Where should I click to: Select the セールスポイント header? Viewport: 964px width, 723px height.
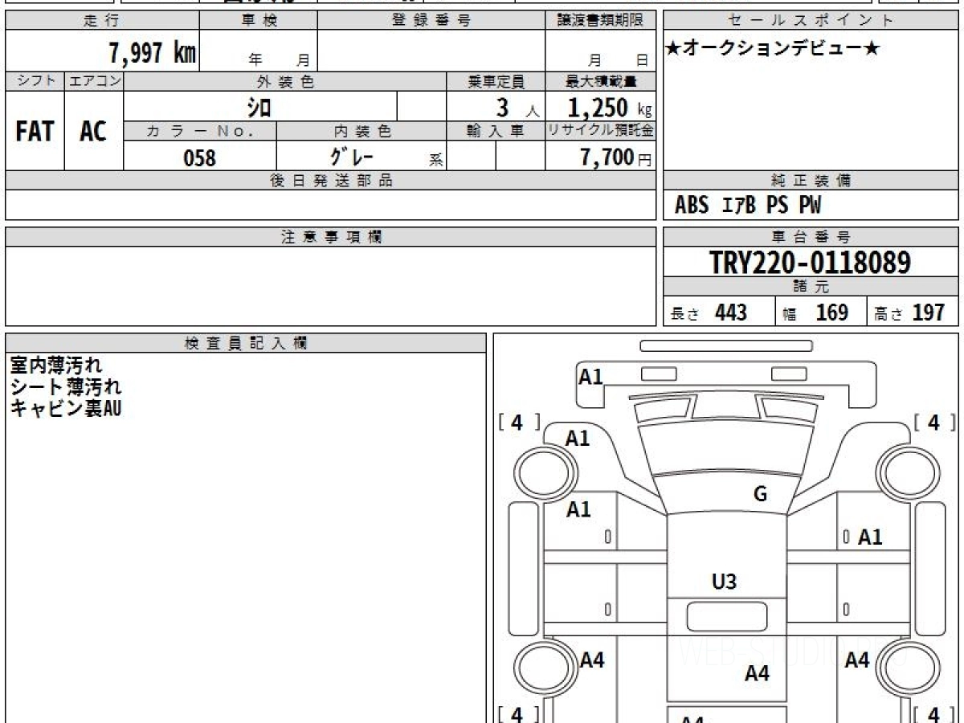[x=811, y=21]
